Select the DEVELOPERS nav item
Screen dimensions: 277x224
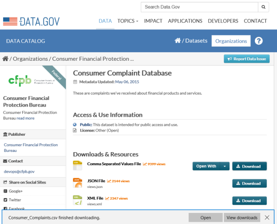[x=223, y=21]
